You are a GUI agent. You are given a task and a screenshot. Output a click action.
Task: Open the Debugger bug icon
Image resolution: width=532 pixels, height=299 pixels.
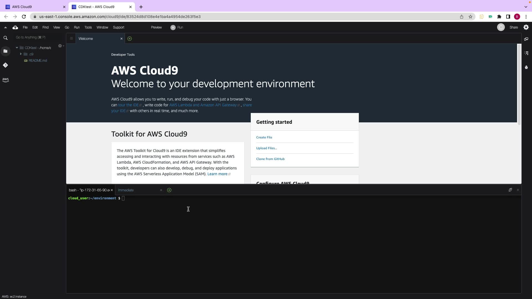[x=526, y=67]
